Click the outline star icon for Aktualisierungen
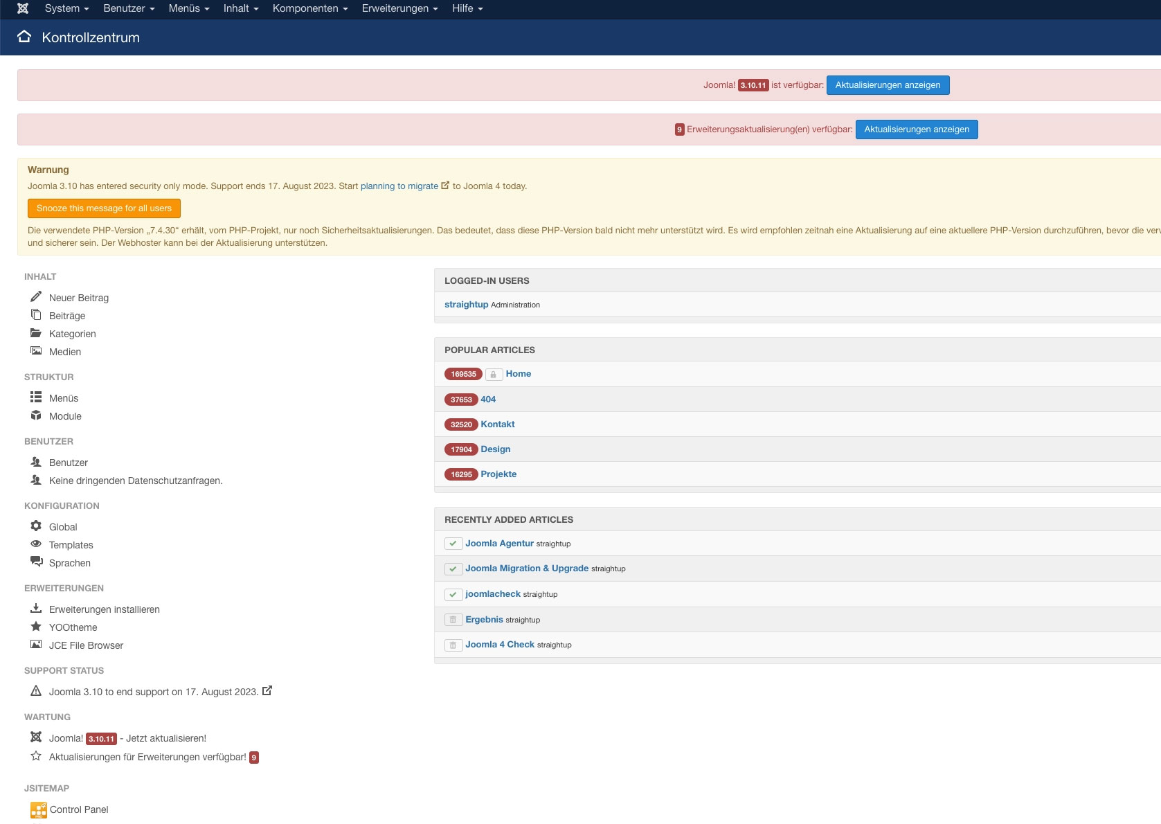Viewport: 1161px width, 824px height. 36,755
